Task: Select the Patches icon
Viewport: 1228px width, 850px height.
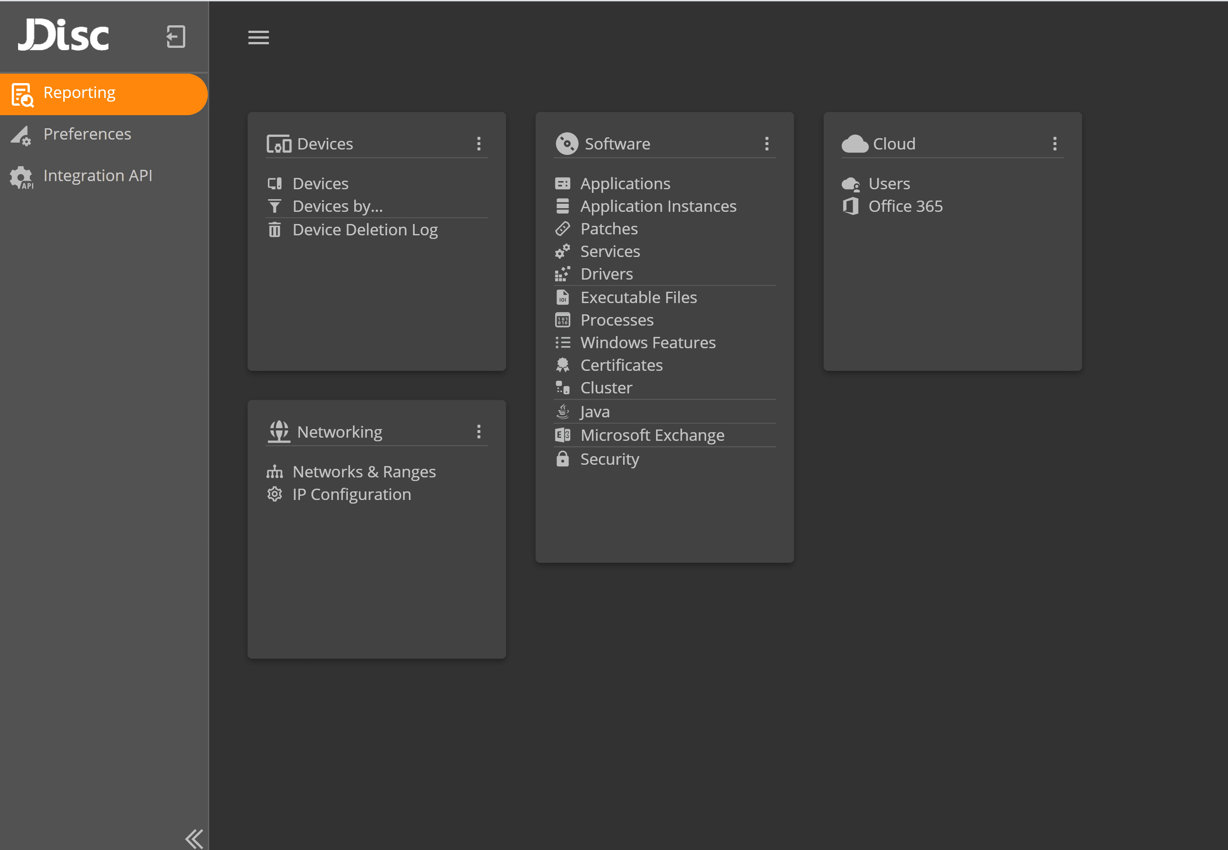Action: [562, 229]
